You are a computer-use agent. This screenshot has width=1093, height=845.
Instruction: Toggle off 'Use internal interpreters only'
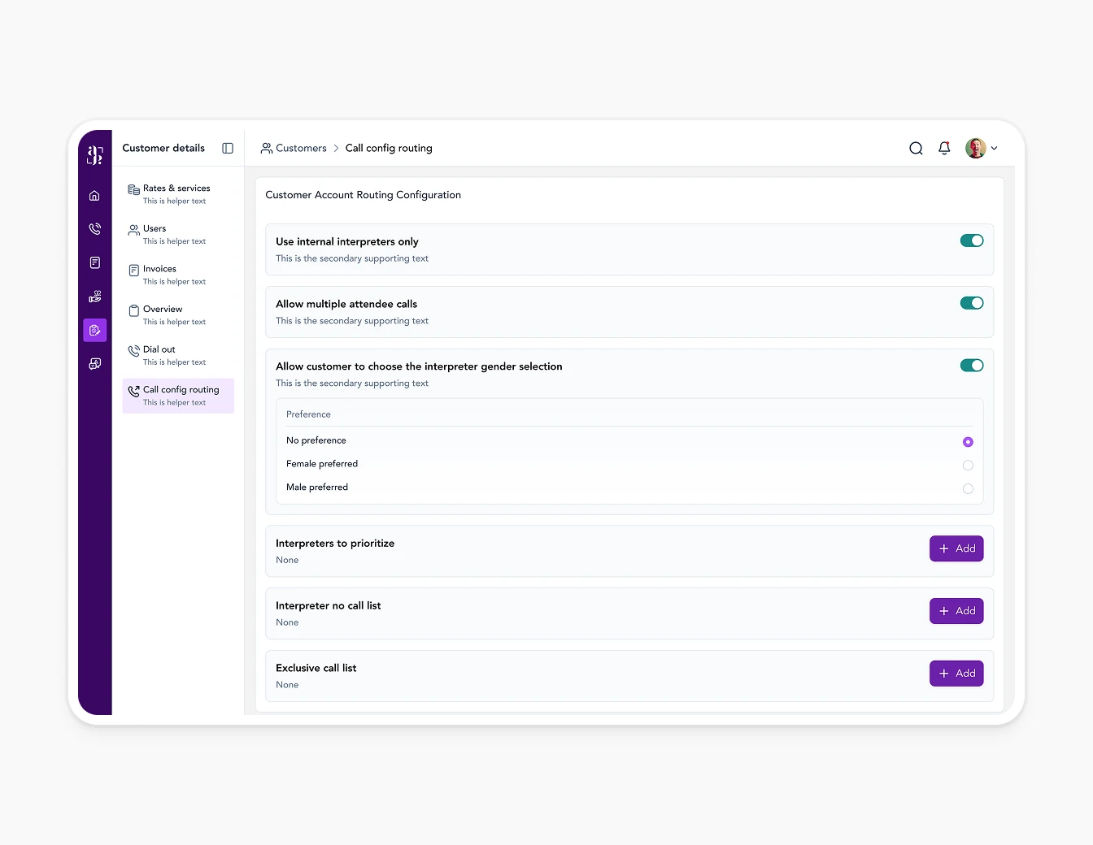pyautogui.click(x=972, y=240)
